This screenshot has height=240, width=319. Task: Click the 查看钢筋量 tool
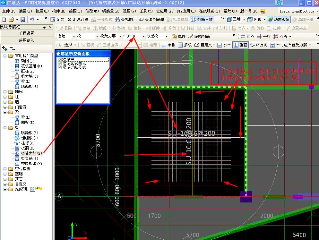coord(152,20)
